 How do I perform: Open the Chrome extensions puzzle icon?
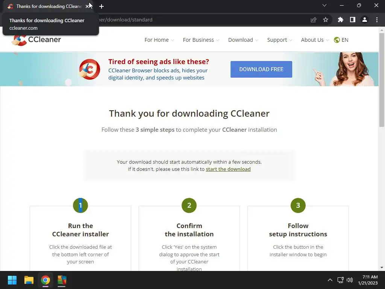341,20
